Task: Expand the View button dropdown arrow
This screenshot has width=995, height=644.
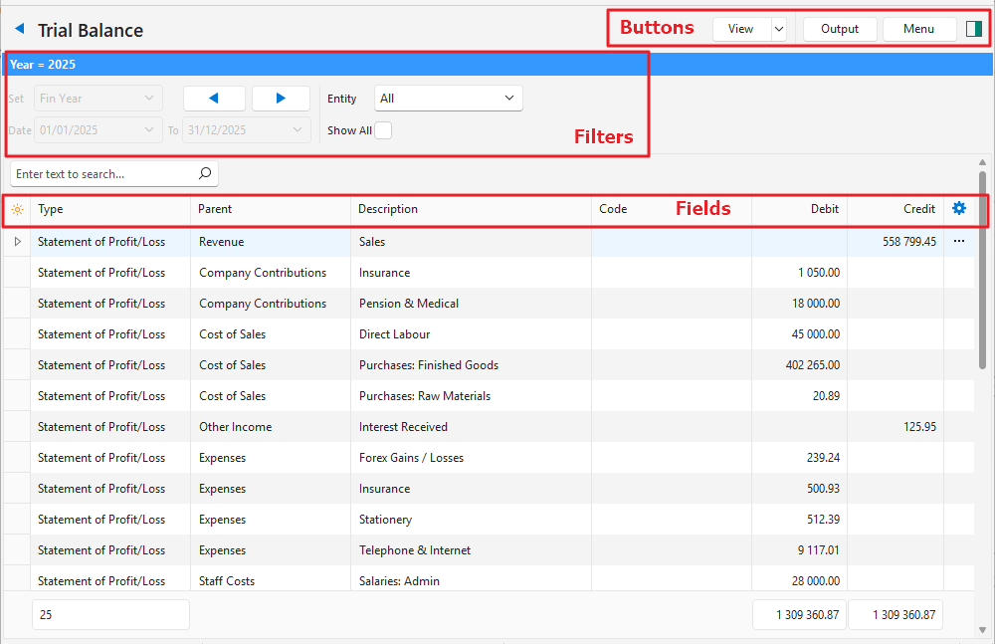Action: click(778, 29)
